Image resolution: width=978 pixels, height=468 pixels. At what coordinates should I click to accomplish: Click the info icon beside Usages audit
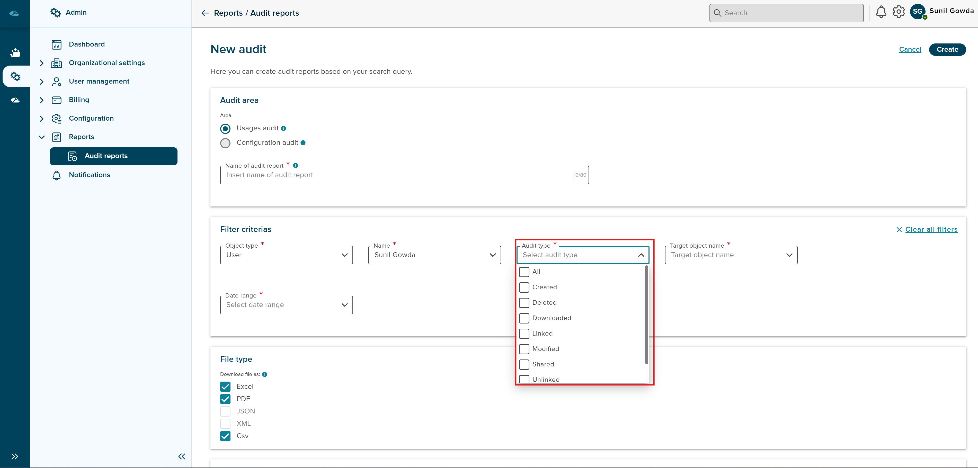click(x=284, y=128)
